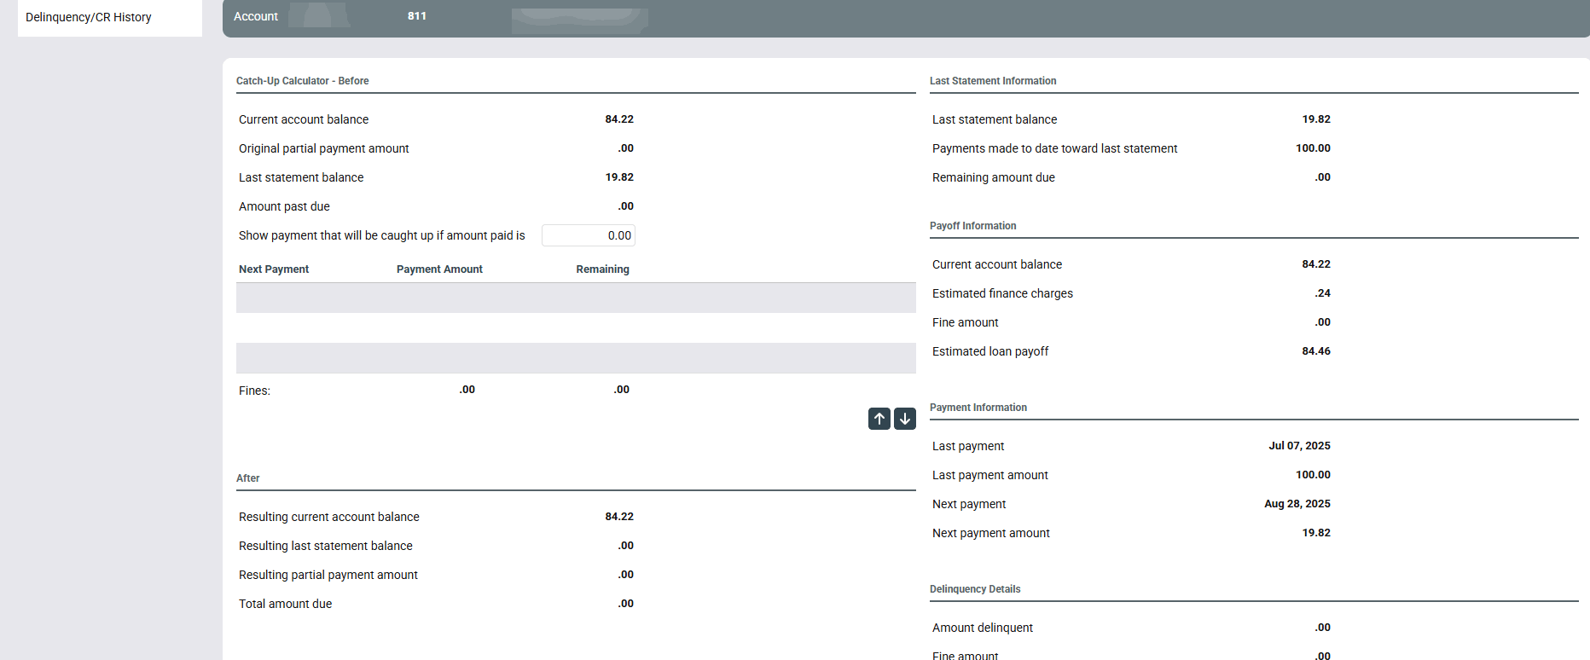Click the Delinquency Details section heading
Screen dimensions: 1590x660
(975, 589)
